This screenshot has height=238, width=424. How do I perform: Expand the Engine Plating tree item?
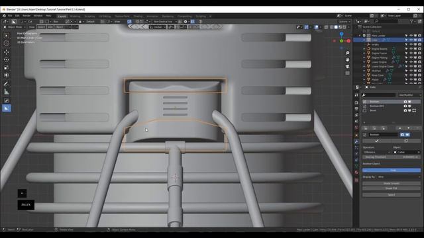(364, 58)
